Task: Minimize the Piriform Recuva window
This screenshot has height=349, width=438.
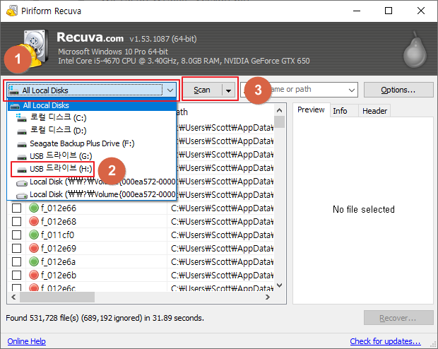Action: coord(357,11)
